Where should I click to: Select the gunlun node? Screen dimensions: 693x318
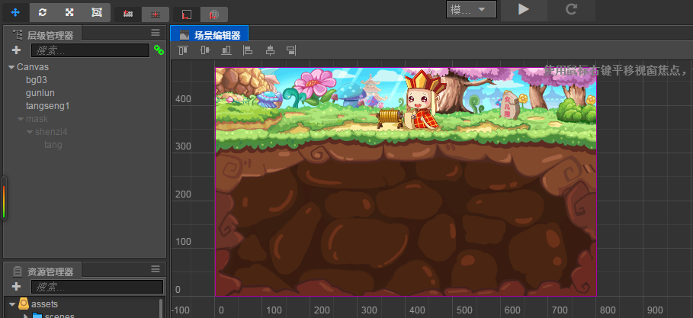click(x=40, y=93)
